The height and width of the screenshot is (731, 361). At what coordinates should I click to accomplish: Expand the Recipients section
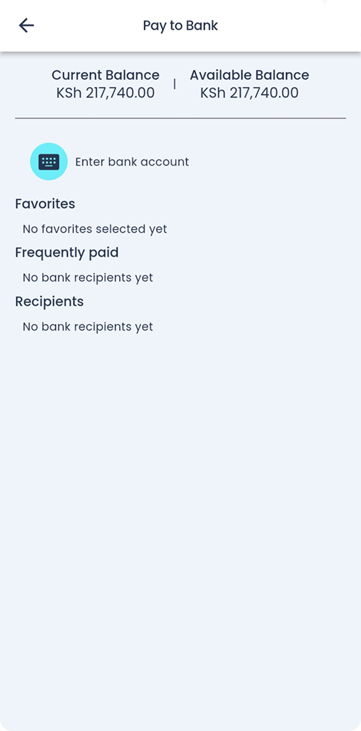point(49,301)
